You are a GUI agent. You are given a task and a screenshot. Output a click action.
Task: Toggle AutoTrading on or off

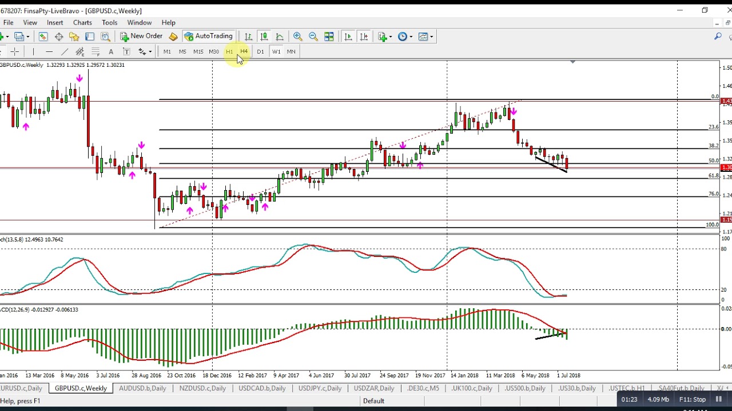click(208, 36)
